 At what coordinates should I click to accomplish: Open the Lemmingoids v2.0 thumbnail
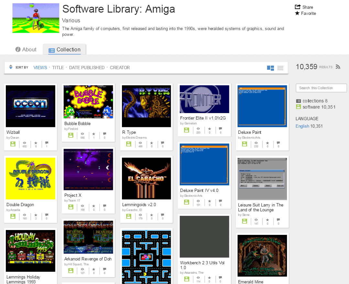pyautogui.click(x=147, y=178)
